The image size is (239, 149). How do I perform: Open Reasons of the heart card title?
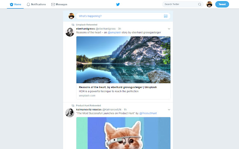pyautogui.click(x=118, y=87)
